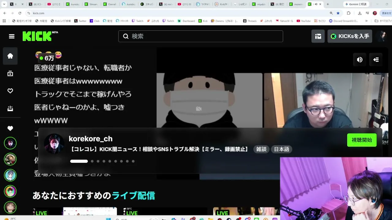Viewport: 392px width, 220px height.
Task: Switch to the Stream tab
Action: pos(92,4)
